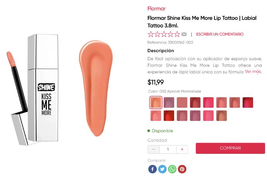Image resolution: width=267 pixels, height=179 pixels.
Task: Open the Flormar brand link
Action: point(156,9)
